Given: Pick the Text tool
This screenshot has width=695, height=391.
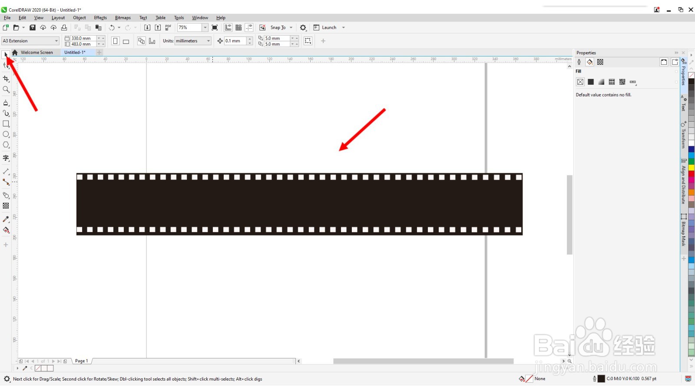Looking at the screenshot, I should pyautogui.click(x=6, y=158).
